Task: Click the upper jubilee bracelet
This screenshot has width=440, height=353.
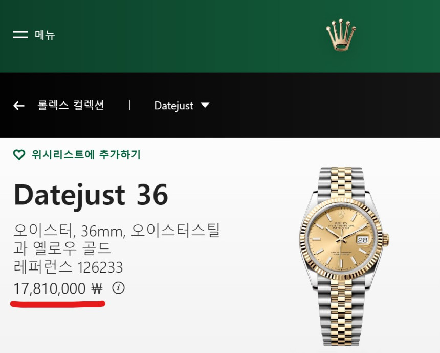Action: point(341,183)
